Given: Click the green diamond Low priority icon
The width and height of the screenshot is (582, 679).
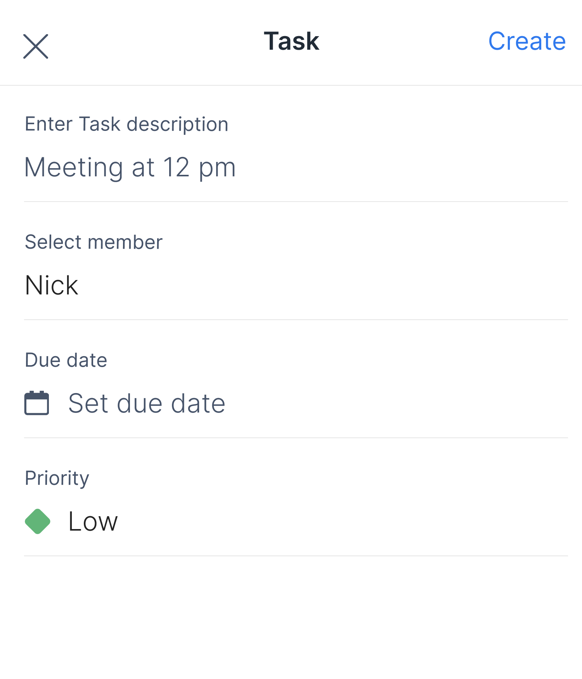Looking at the screenshot, I should coord(38,521).
